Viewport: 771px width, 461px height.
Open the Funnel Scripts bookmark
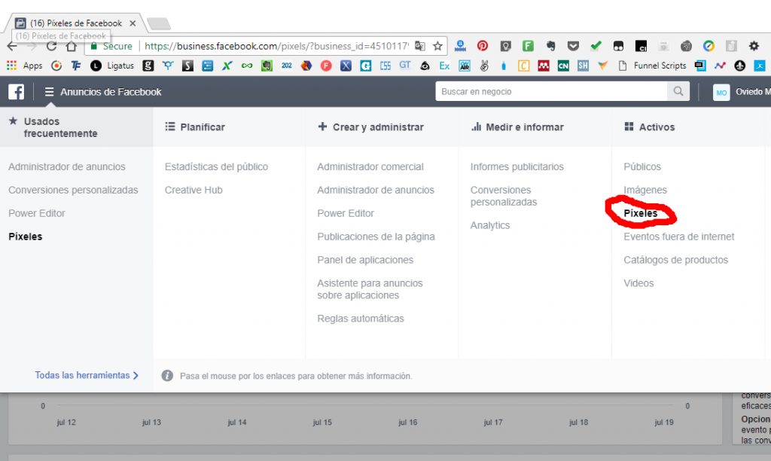(652, 66)
